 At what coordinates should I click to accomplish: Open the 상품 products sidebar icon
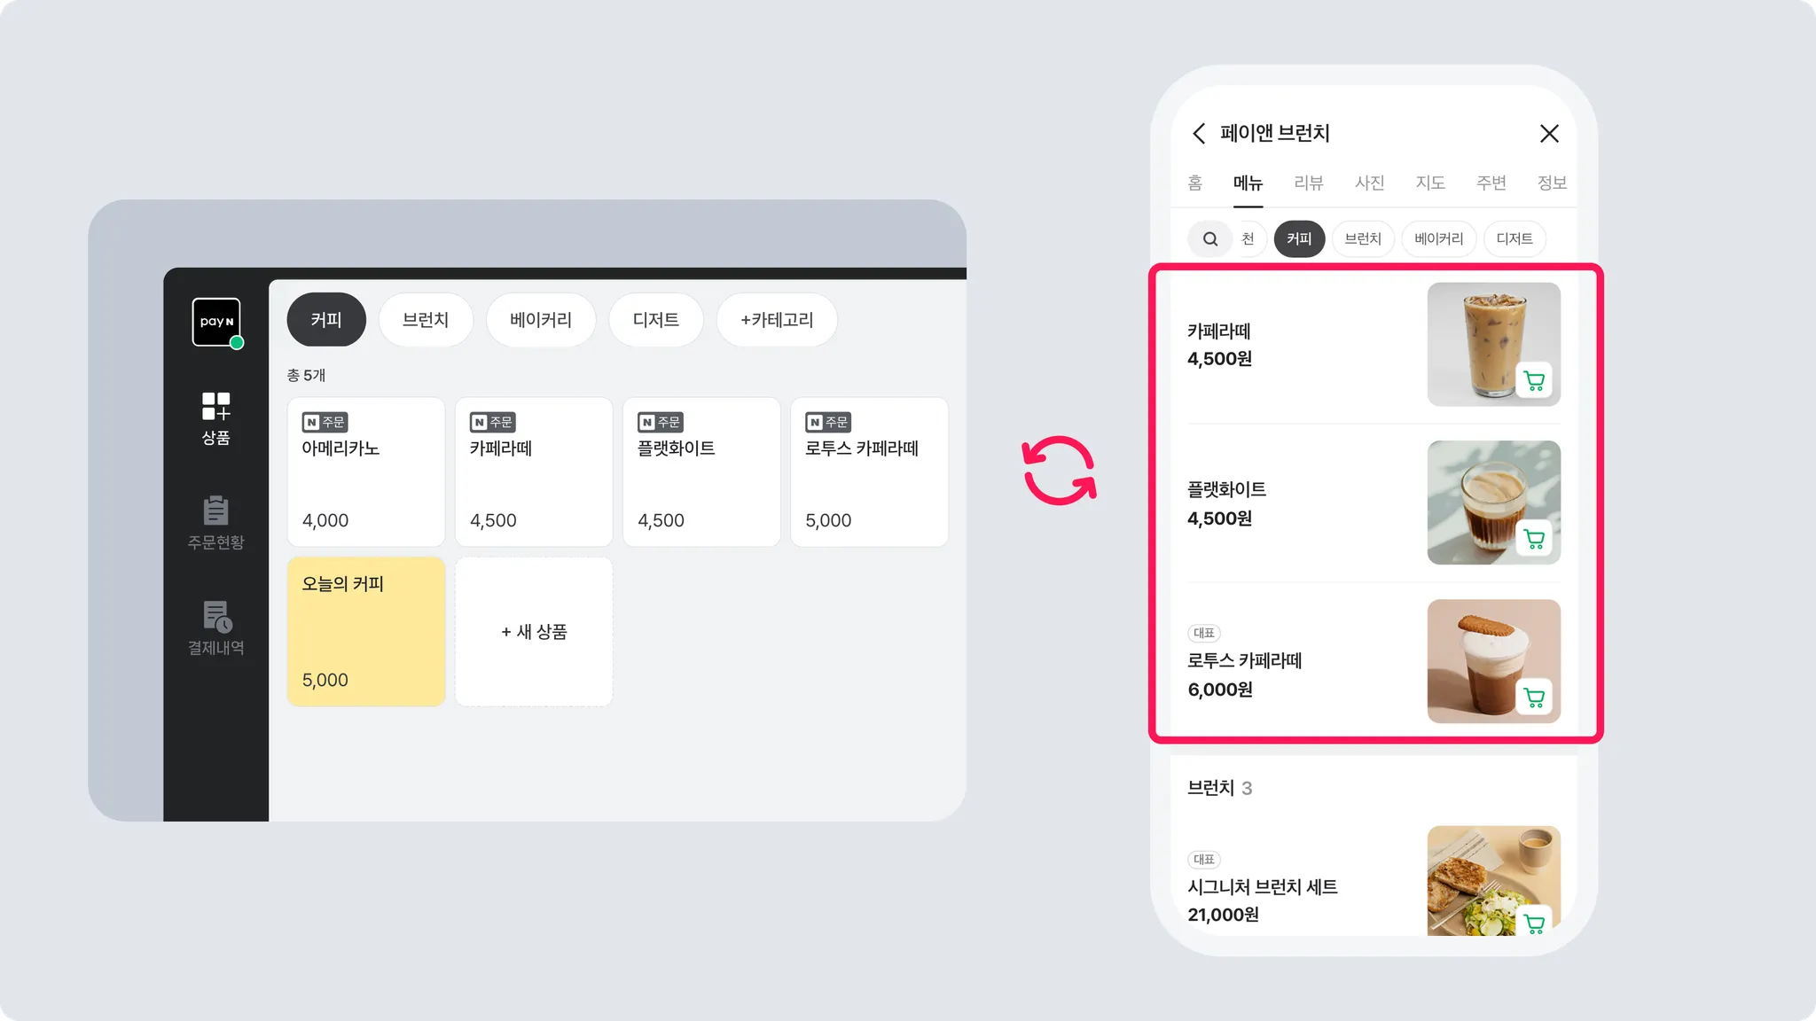[215, 417]
